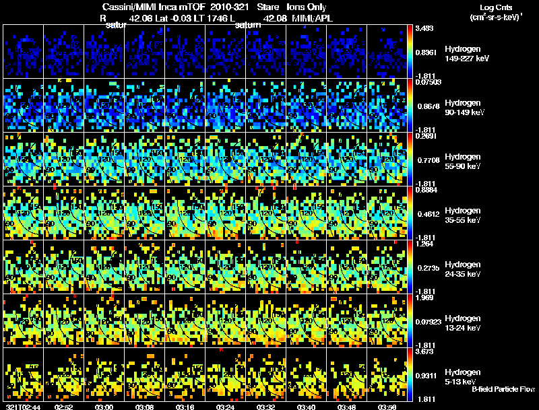This screenshot has height=410, width=539.
Task: Select the 149-227 keV panel at 02:44
Action: coord(24,52)
